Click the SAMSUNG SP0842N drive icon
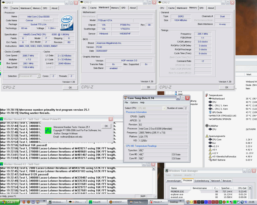Screen dimensions: 257x205 click(210, 119)
